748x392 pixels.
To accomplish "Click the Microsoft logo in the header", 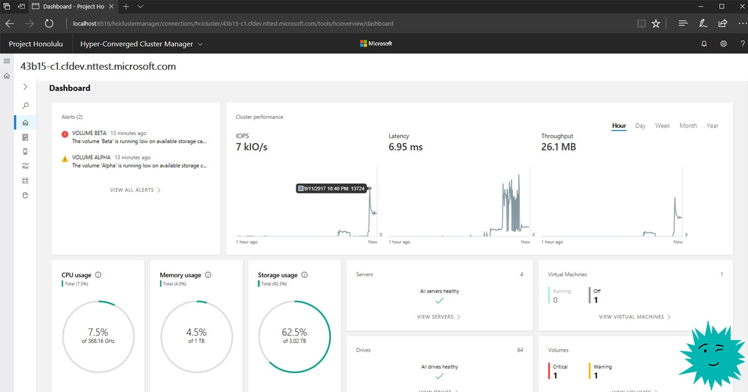I will [376, 44].
